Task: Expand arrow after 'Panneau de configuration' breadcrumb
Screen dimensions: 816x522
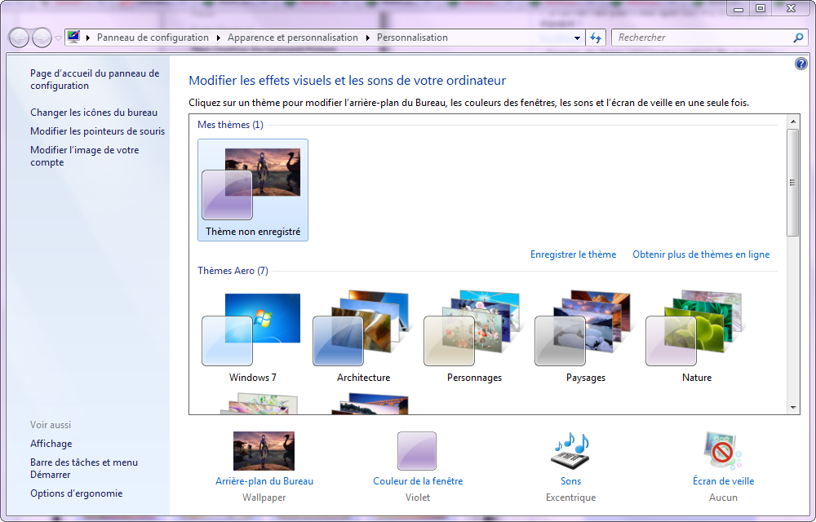Action: (x=218, y=38)
